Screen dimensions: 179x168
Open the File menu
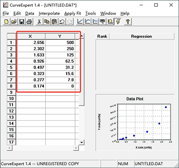pyautogui.click(x=6, y=13)
